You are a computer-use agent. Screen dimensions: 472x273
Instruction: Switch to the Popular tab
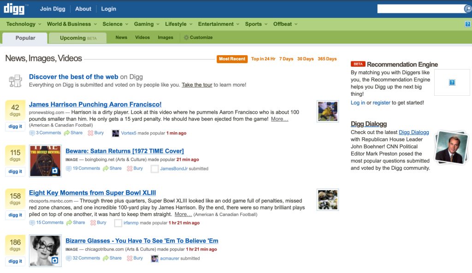click(25, 38)
